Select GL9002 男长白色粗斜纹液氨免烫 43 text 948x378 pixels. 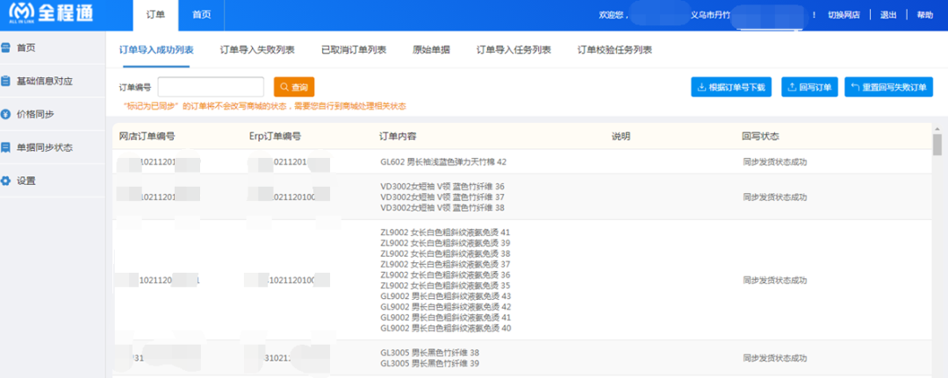click(446, 296)
